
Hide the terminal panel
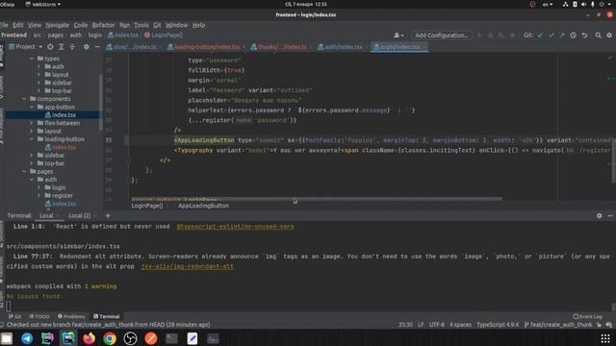[x=610, y=215]
